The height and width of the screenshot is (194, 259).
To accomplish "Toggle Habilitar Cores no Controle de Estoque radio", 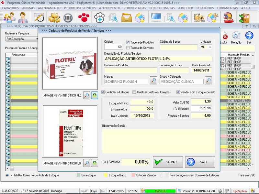I will [7, 175].
